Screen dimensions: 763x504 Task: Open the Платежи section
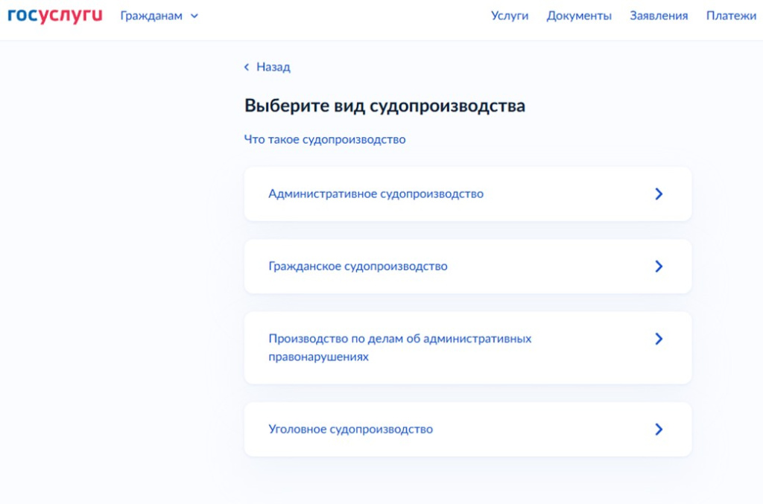click(732, 16)
